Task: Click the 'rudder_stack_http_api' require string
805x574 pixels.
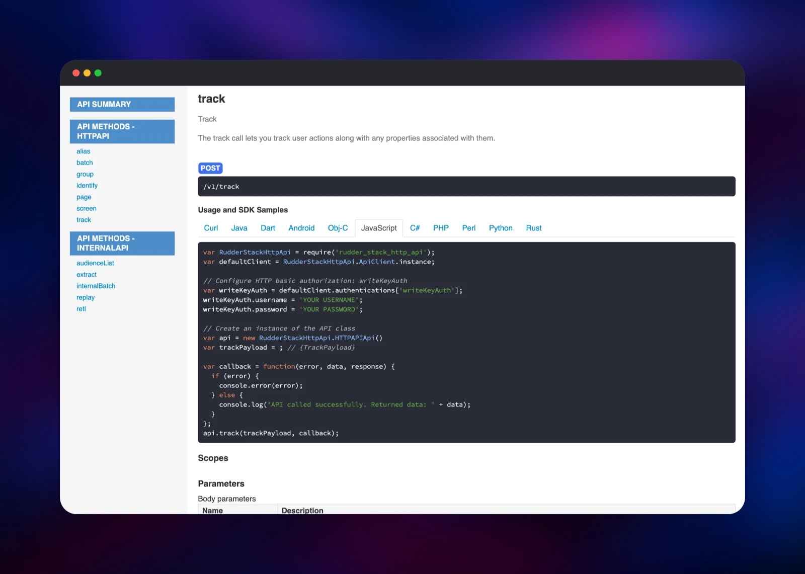Action: point(381,252)
